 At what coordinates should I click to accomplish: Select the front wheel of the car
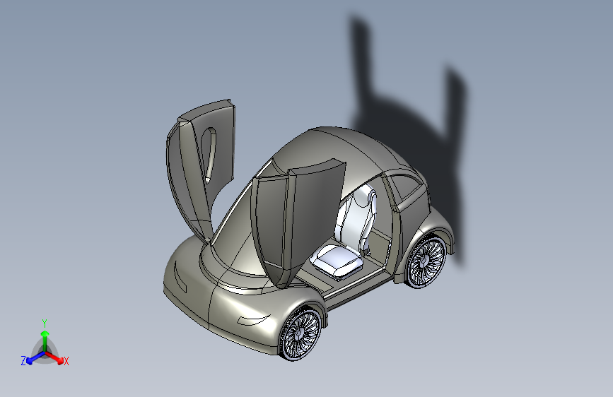point(300,334)
